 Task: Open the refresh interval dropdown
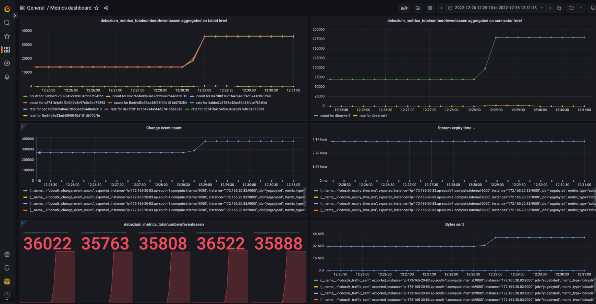coord(581,8)
